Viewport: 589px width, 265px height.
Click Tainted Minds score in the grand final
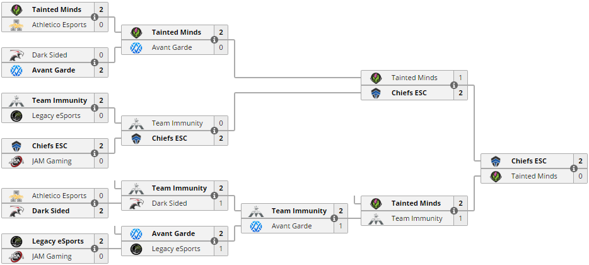pos(580,176)
